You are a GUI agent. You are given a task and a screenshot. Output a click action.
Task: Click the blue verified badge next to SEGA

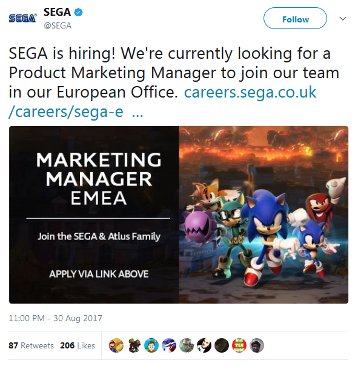click(x=78, y=12)
